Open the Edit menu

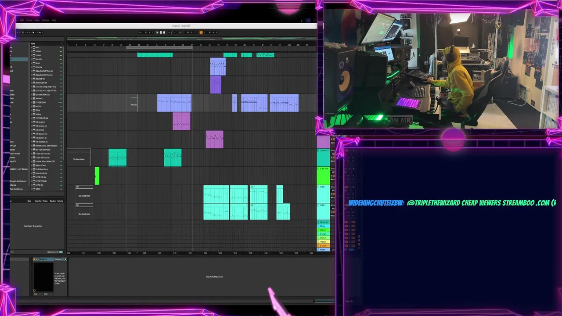coord(22,20)
